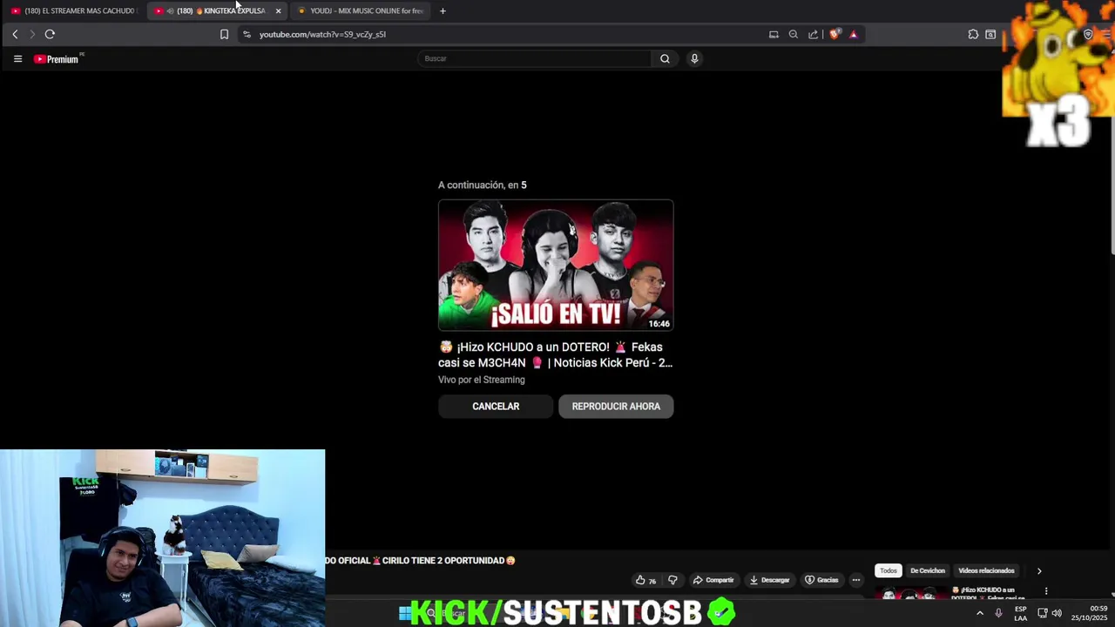
Task: Expand more filter chips with right chevron
Action: [1038, 571]
